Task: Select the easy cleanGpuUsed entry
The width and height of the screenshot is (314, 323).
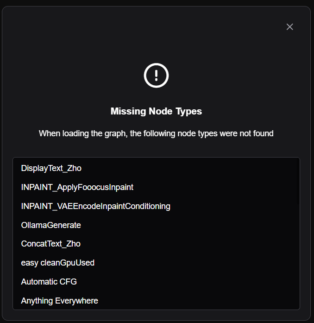Action: tap(58, 263)
